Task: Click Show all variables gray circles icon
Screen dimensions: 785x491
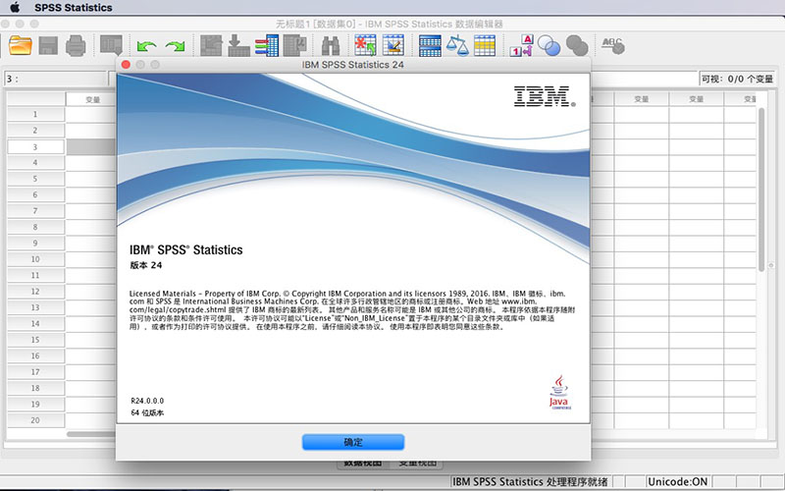Action: 577,45
